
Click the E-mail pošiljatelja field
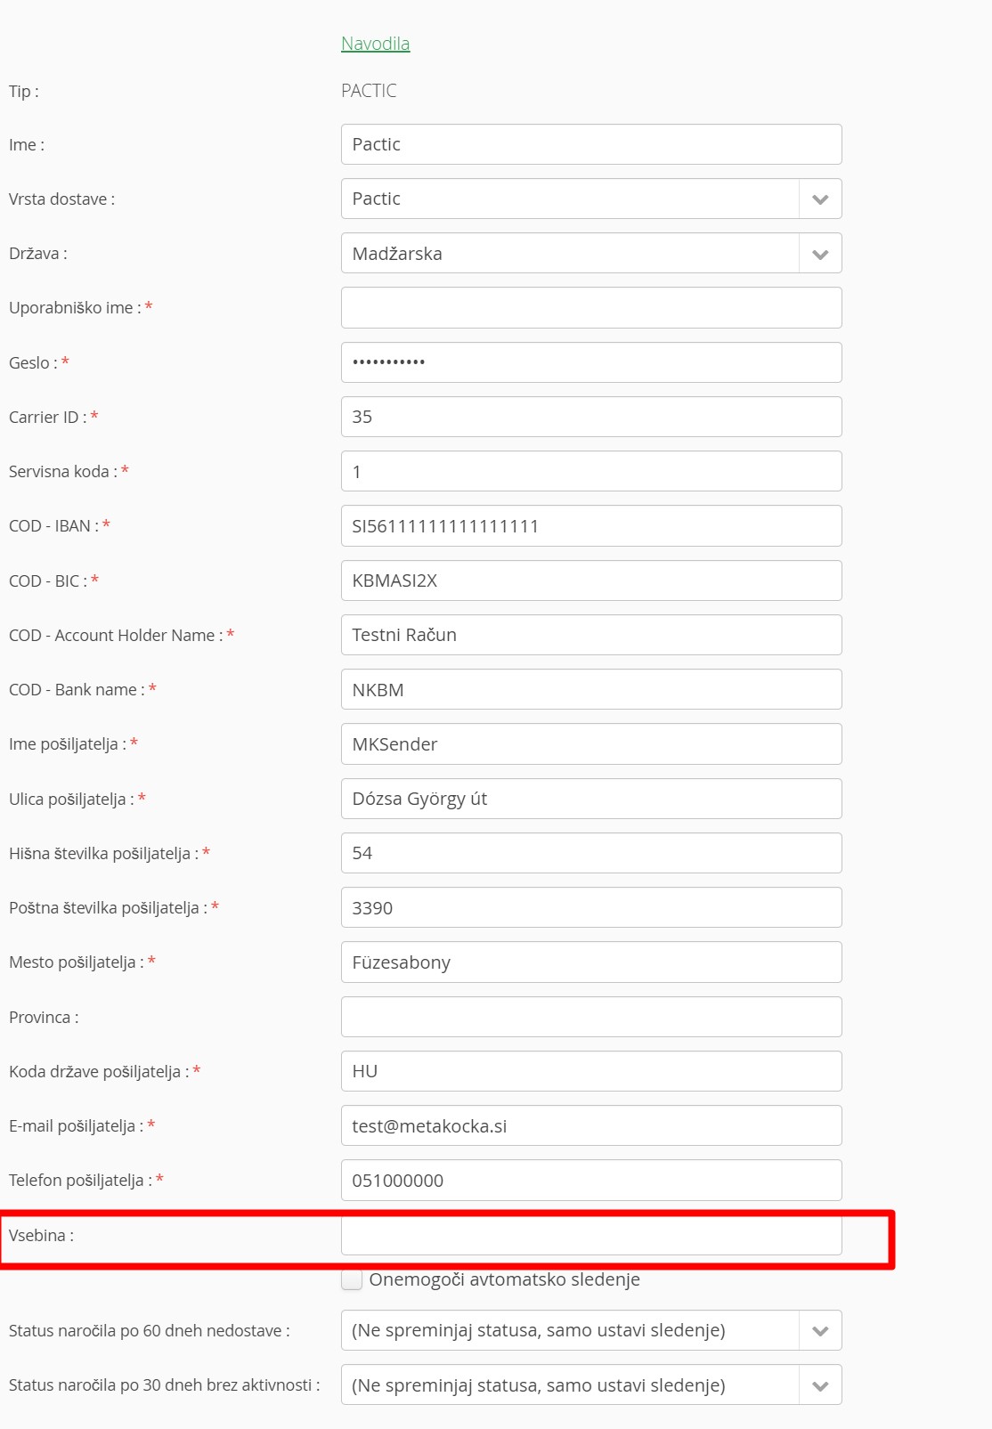tap(590, 1126)
